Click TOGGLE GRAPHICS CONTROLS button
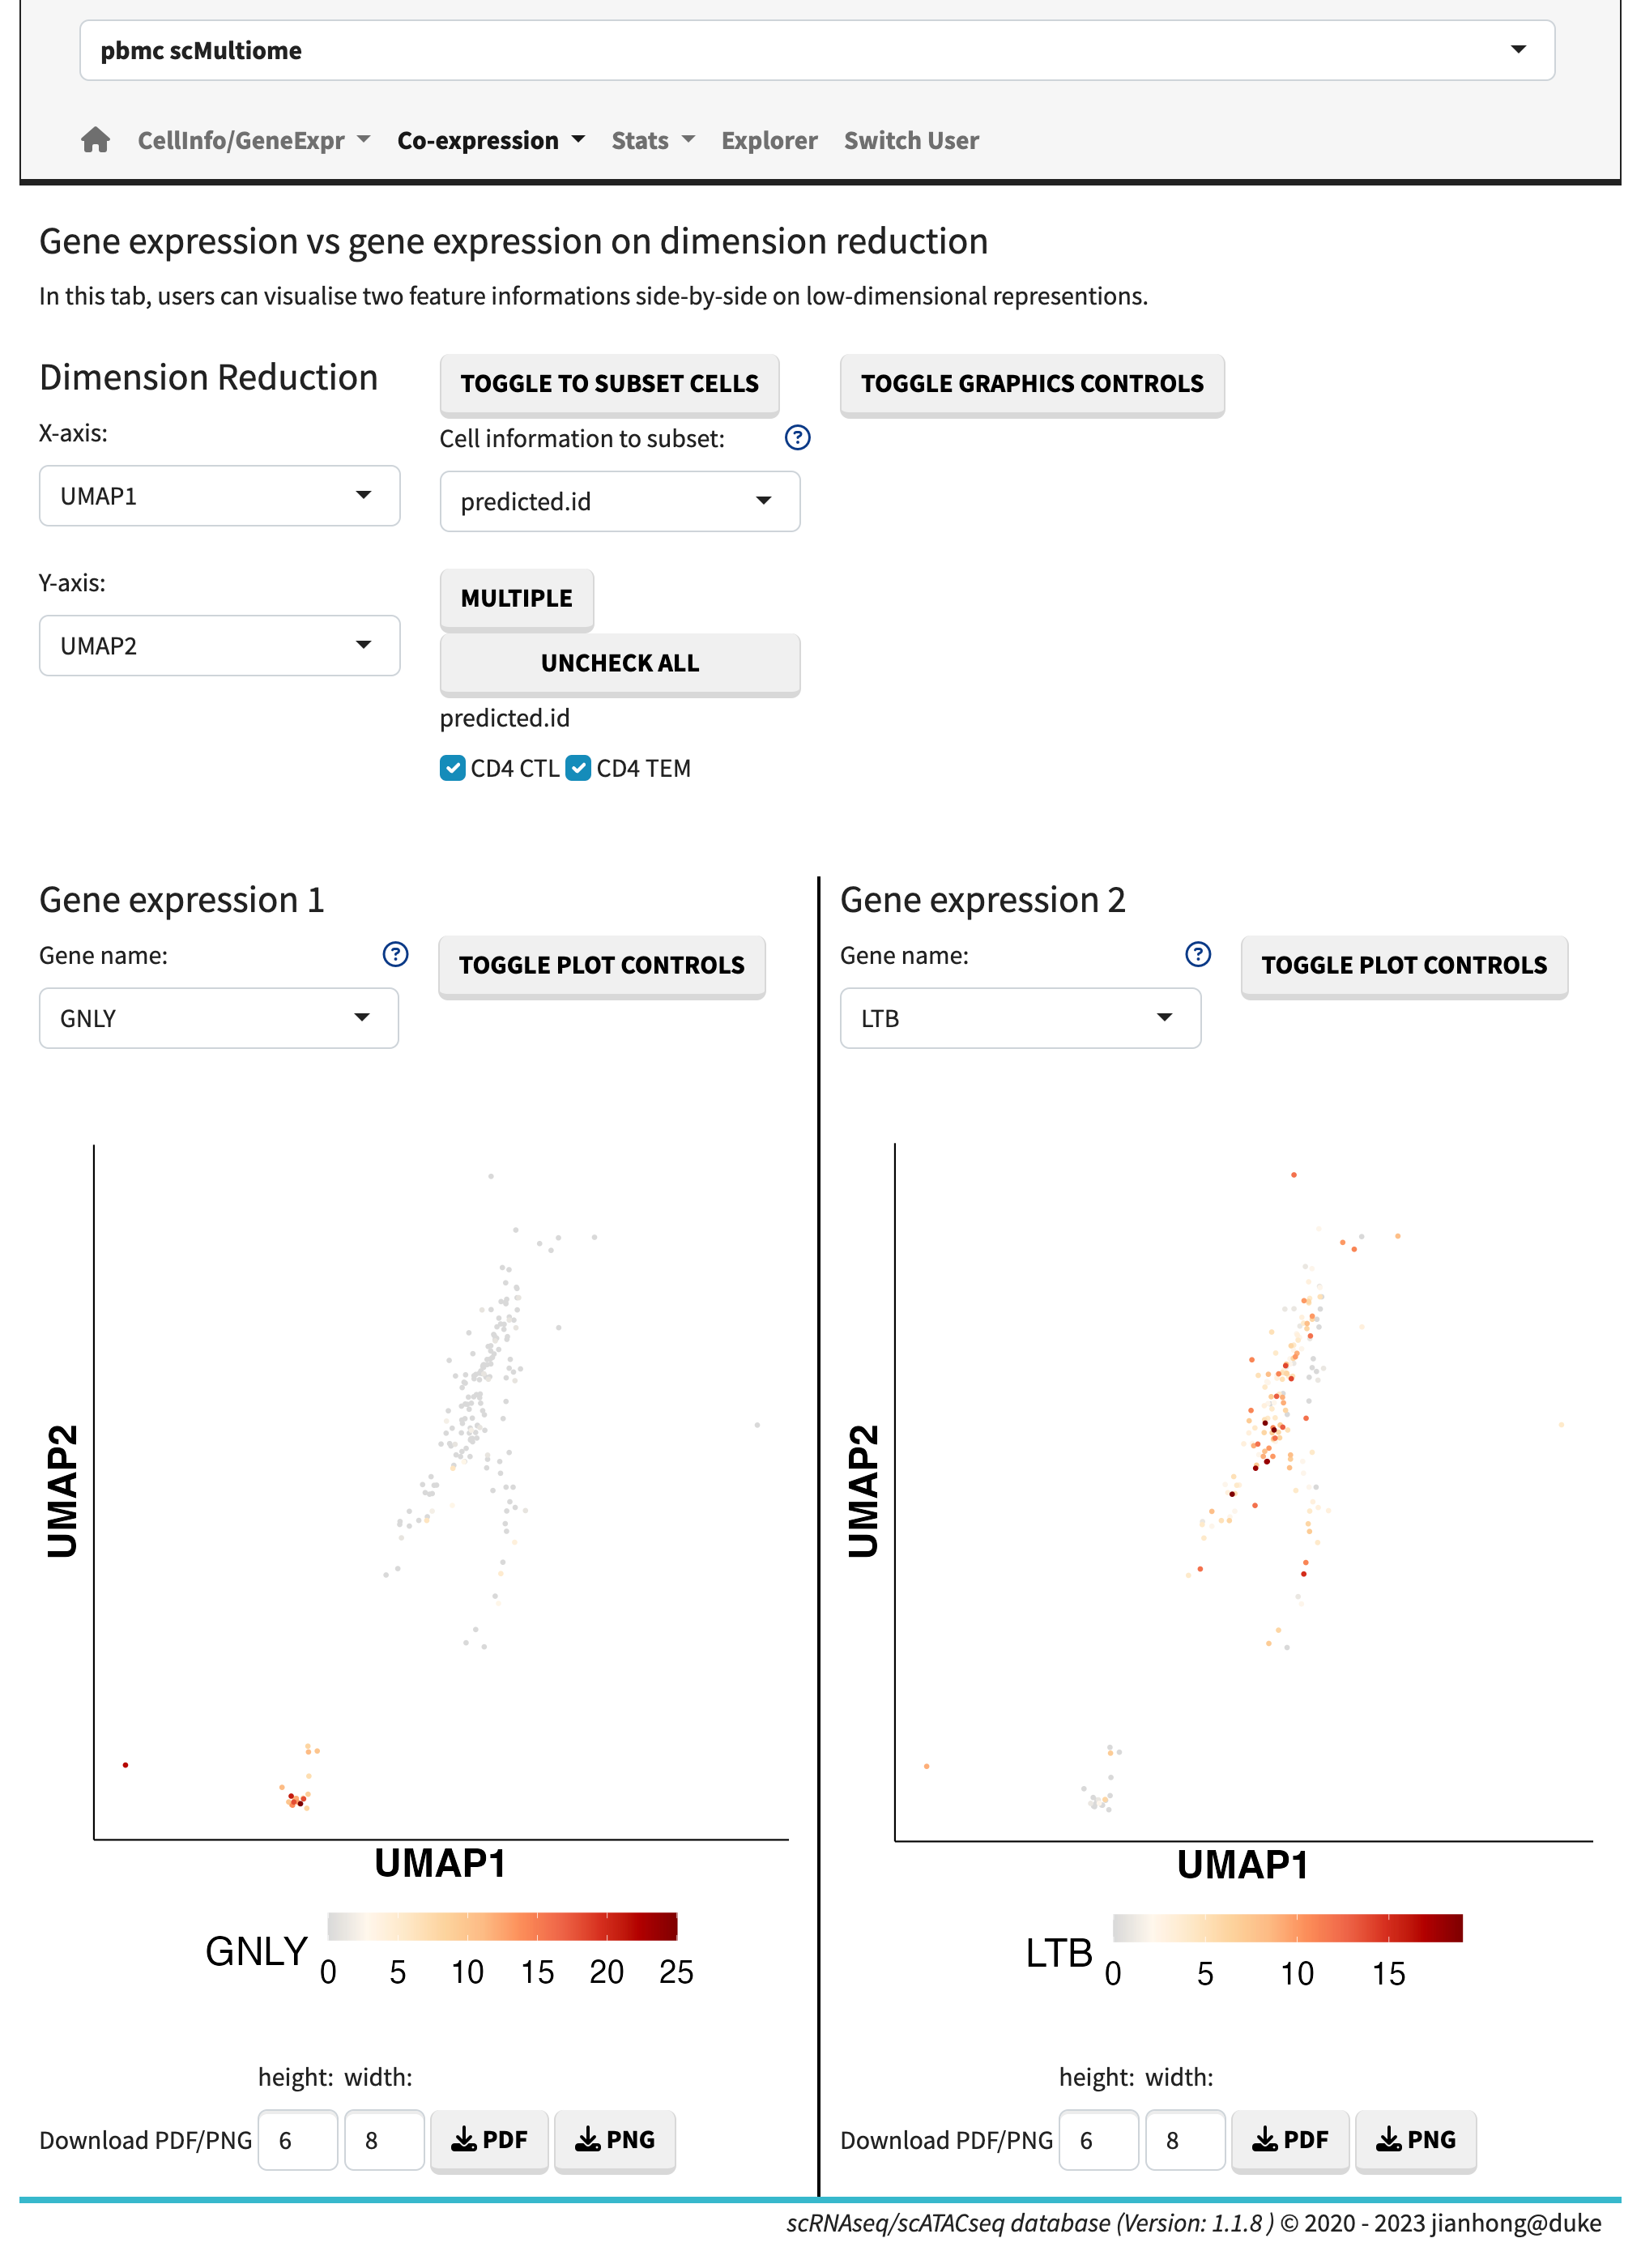This screenshot has width=1641, height=2268. 1031,384
